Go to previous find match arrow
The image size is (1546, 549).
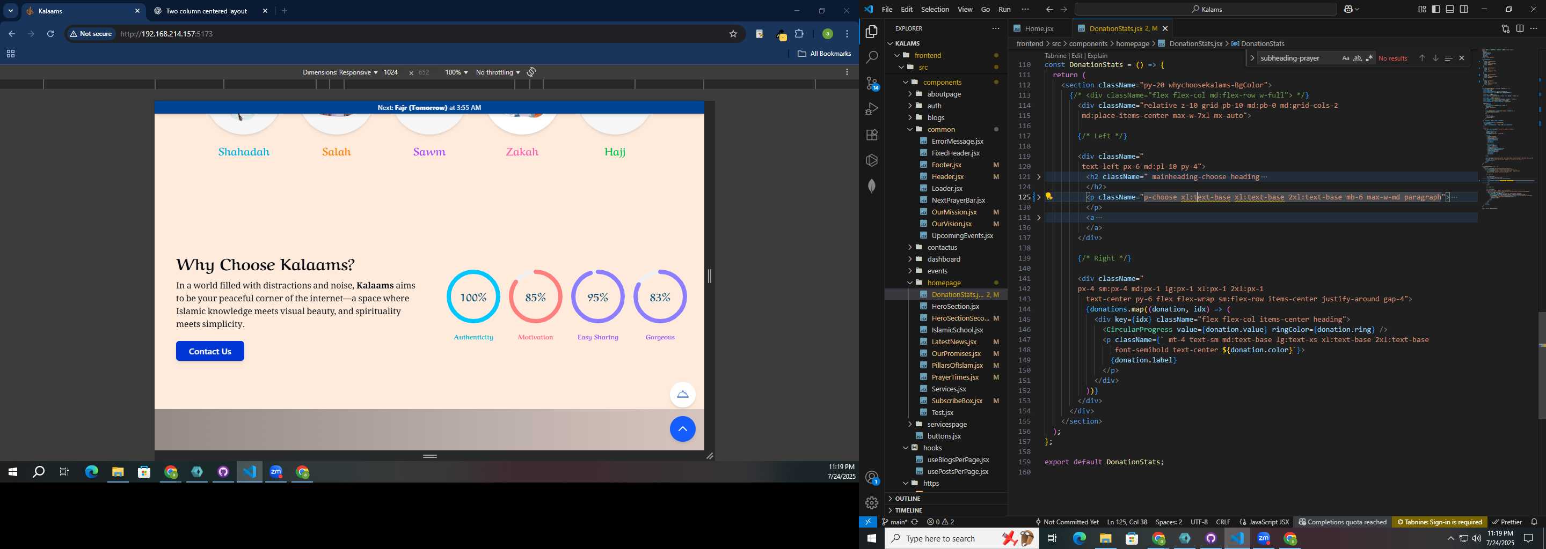pos(1422,58)
